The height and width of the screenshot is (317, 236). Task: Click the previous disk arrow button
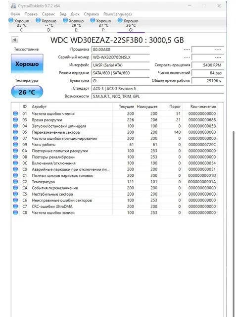15,40
